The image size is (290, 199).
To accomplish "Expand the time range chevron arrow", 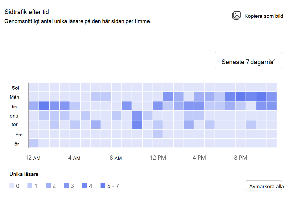I will (x=272, y=61).
